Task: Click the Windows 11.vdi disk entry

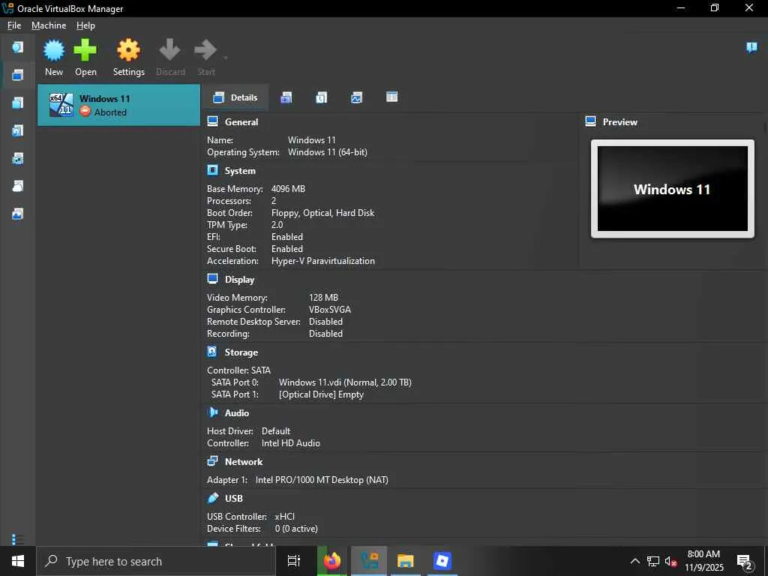Action: click(x=345, y=382)
